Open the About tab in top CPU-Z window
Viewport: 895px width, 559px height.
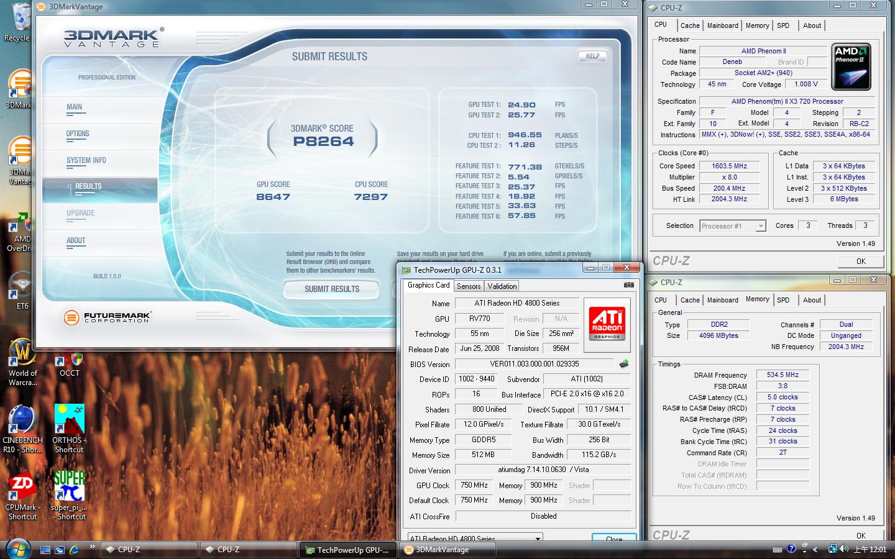(812, 25)
